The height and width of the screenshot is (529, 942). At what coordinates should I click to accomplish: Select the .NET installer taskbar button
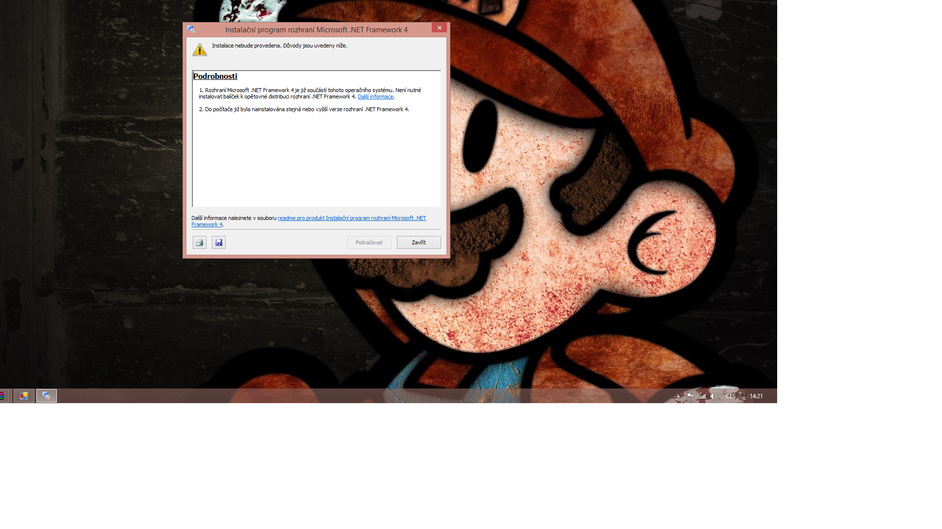(x=47, y=396)
